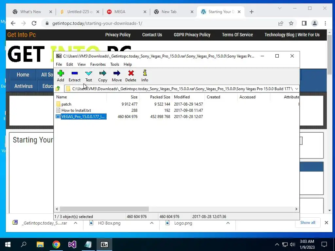Open File Explorer from the taskbar
Screen dimensions: 335x251
coord(40,244)
